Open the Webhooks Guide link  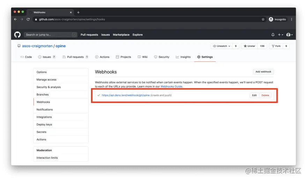[x=171, y=87]
